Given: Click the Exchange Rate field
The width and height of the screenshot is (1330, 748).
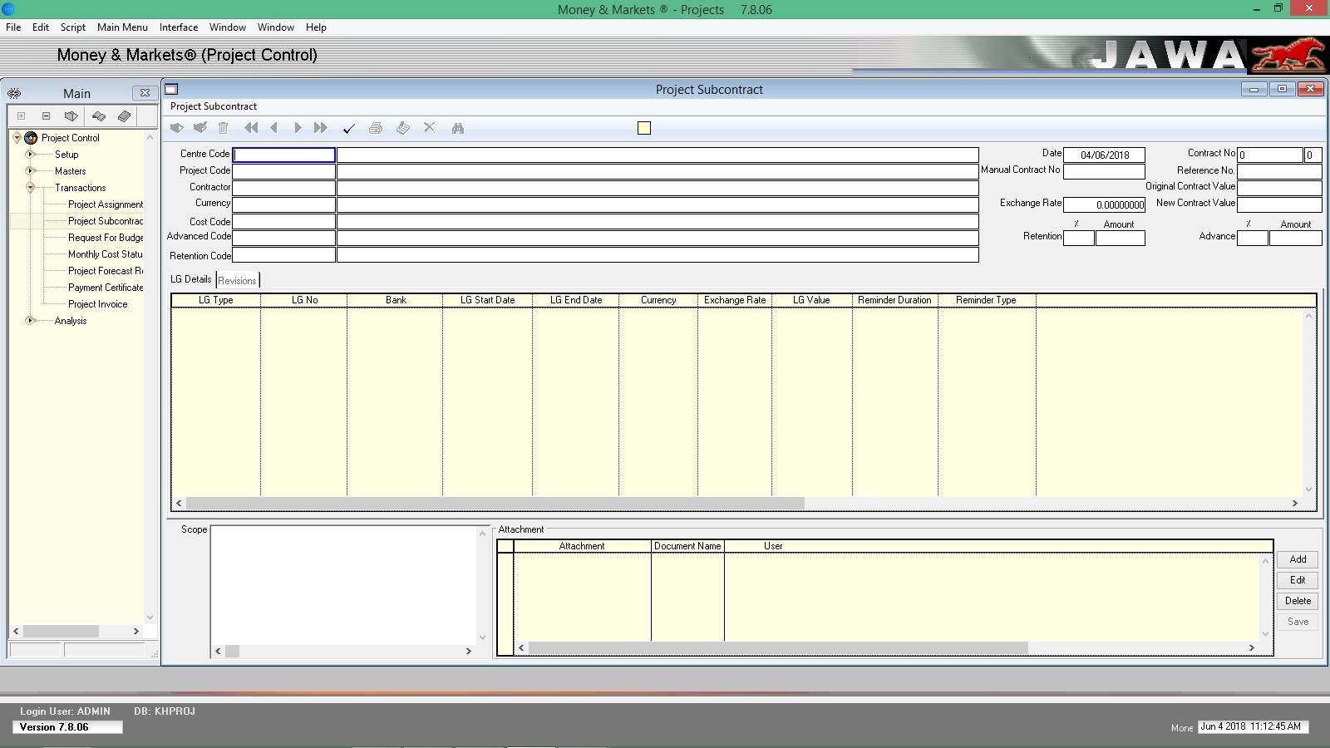Looking at the screenshot, I should coord(1104,204).
